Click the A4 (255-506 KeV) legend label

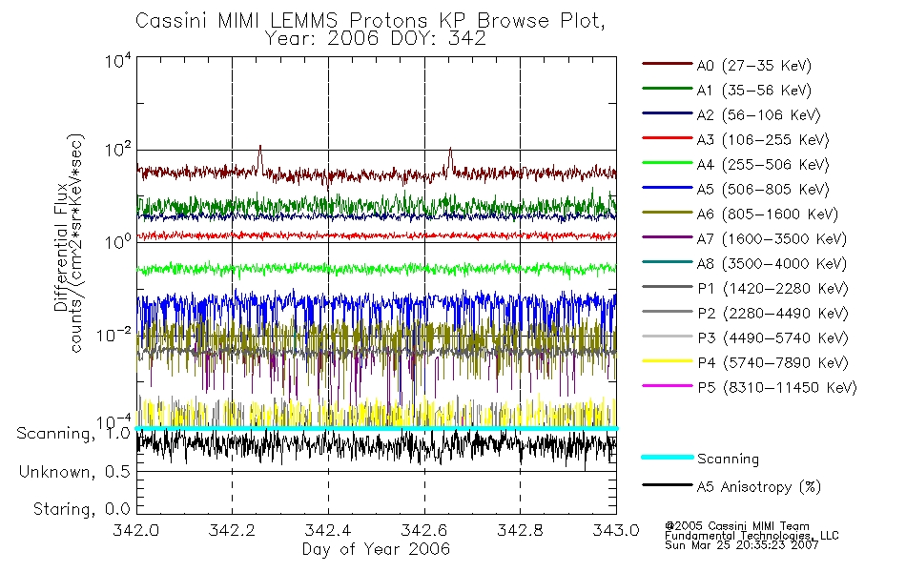click(763, 165)
